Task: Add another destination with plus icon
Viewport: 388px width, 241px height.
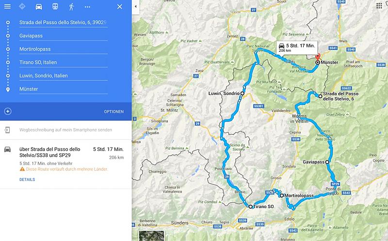Action: pos(8,111)
